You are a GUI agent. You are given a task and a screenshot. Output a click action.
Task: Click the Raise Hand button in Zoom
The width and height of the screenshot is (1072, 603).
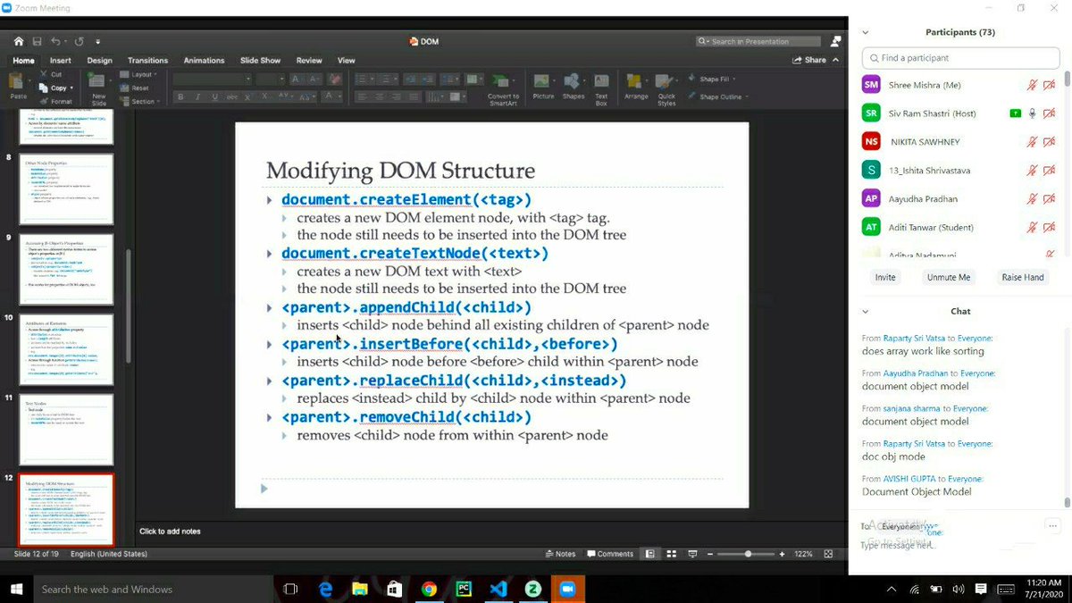point(1022,277)
